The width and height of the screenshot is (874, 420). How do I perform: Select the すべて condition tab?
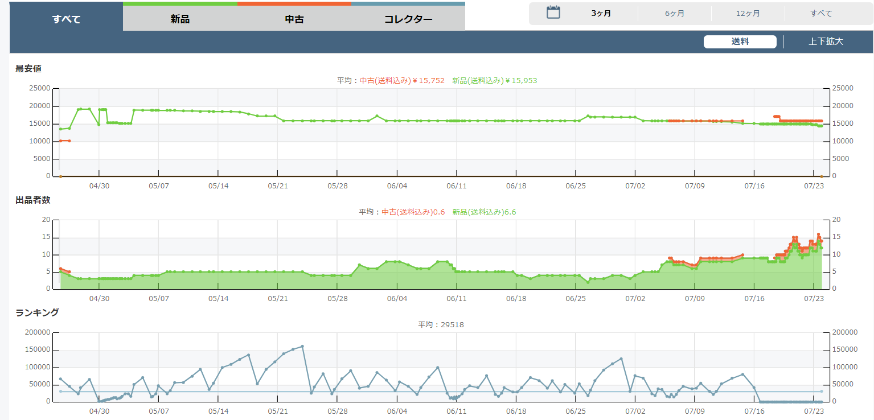pyautogui.click(x=66, y=19)
